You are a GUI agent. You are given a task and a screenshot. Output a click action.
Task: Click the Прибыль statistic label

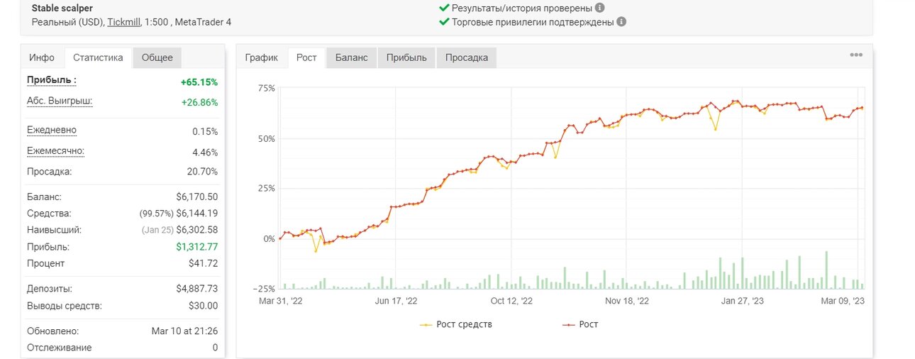tap(52, 80)
